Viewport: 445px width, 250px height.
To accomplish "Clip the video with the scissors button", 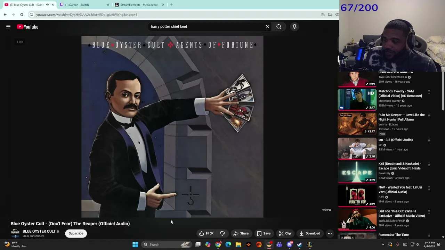I will pos(285,233).
